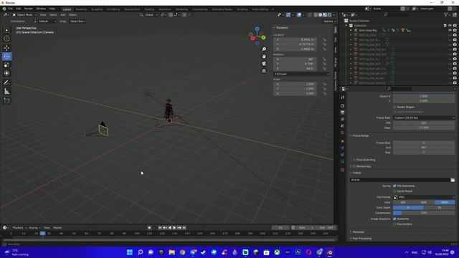Open File Format PNG dropdown
459x258 pixels.
click(x=424, y=197)
